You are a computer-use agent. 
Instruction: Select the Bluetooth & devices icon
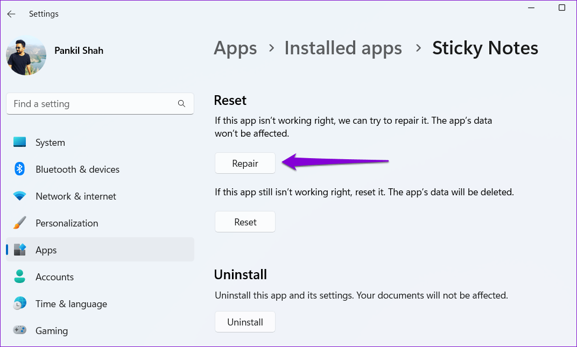[x=19, y=169]
